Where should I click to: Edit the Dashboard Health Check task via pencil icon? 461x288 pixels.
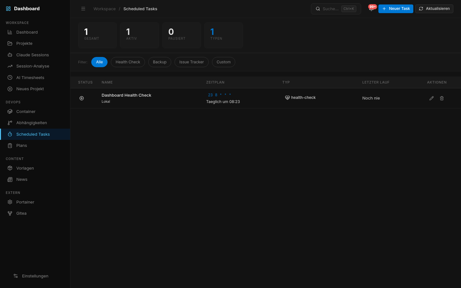(x=432, y=98)
